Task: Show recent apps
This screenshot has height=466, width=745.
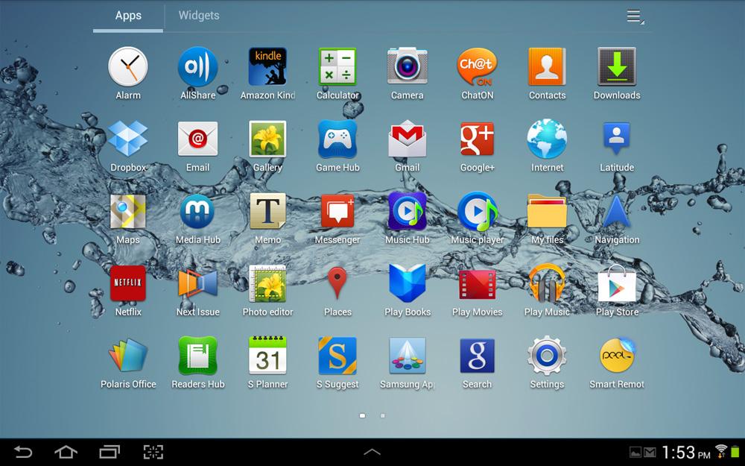Action: click(x=110, y=452)
